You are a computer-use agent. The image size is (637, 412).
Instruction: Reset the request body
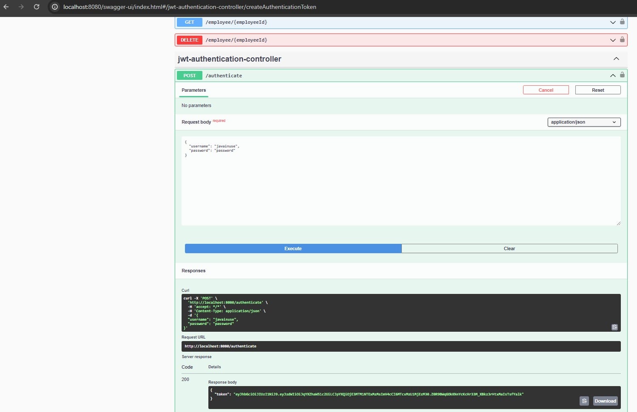598,90
